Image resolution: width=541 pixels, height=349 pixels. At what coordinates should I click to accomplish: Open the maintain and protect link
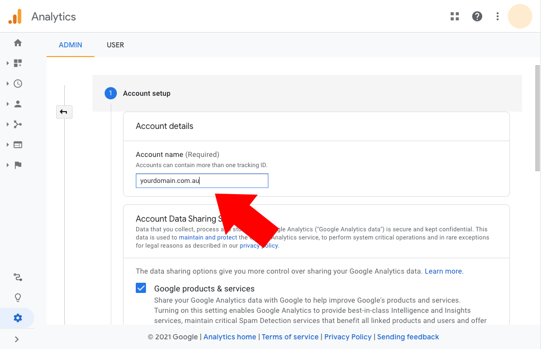pos(208,237)
